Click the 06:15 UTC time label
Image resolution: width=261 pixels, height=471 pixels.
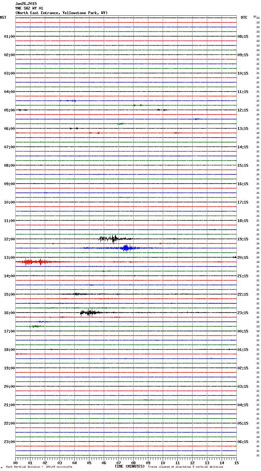243,442
